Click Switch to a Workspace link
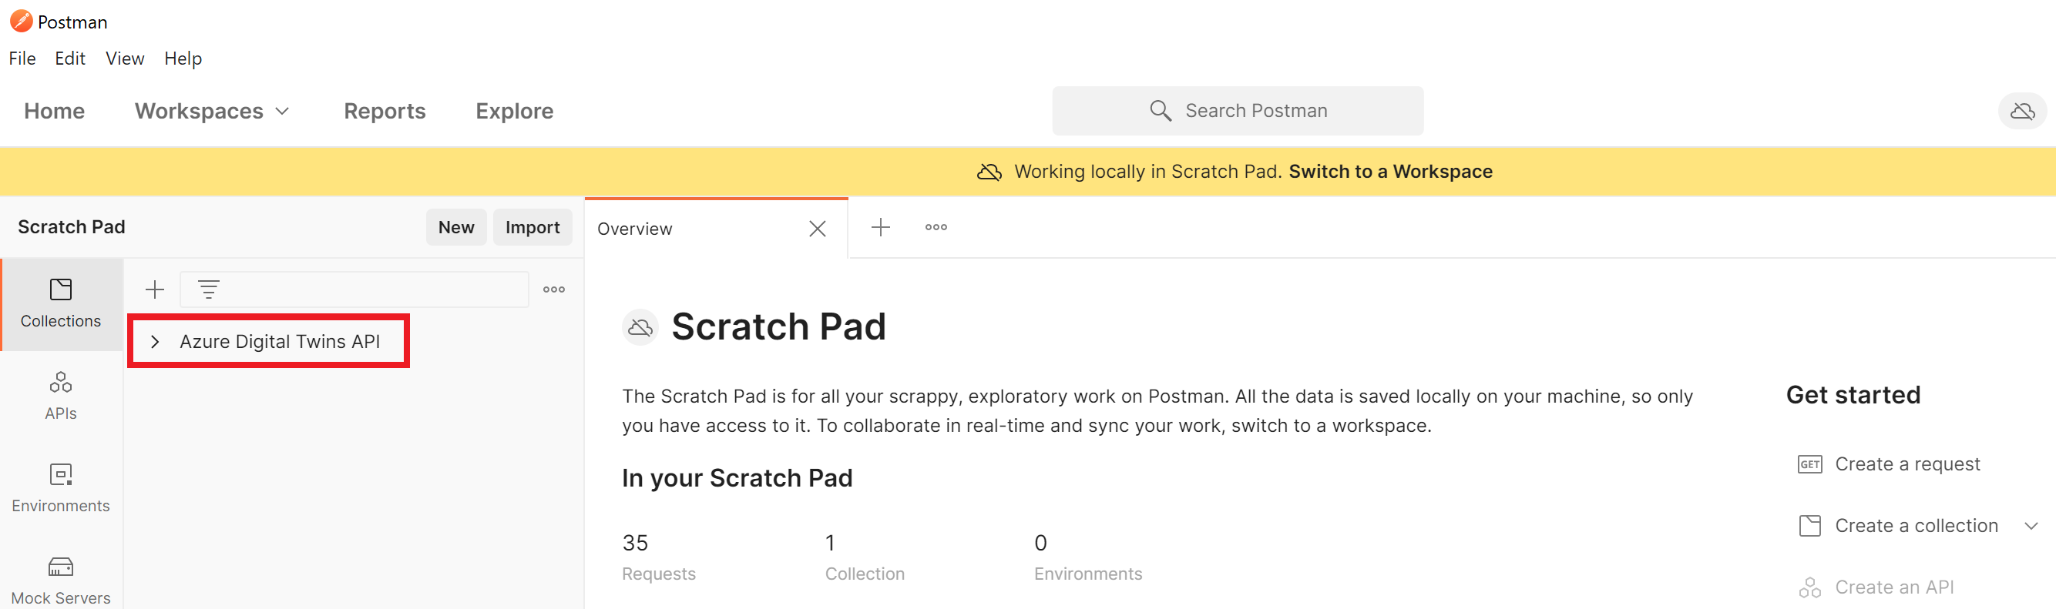 pyautogui.click(x=1390, y=172)
